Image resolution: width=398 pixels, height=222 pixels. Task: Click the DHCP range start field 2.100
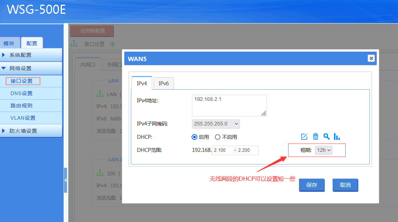click(x=223, y=150)
